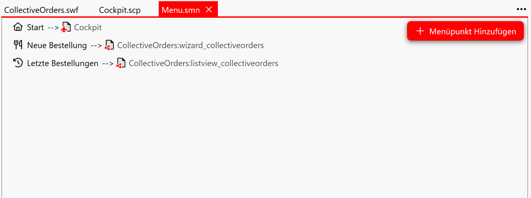
Task: Click the arrow next to Letzte Bestellungen
Action: tap(108, 63)
